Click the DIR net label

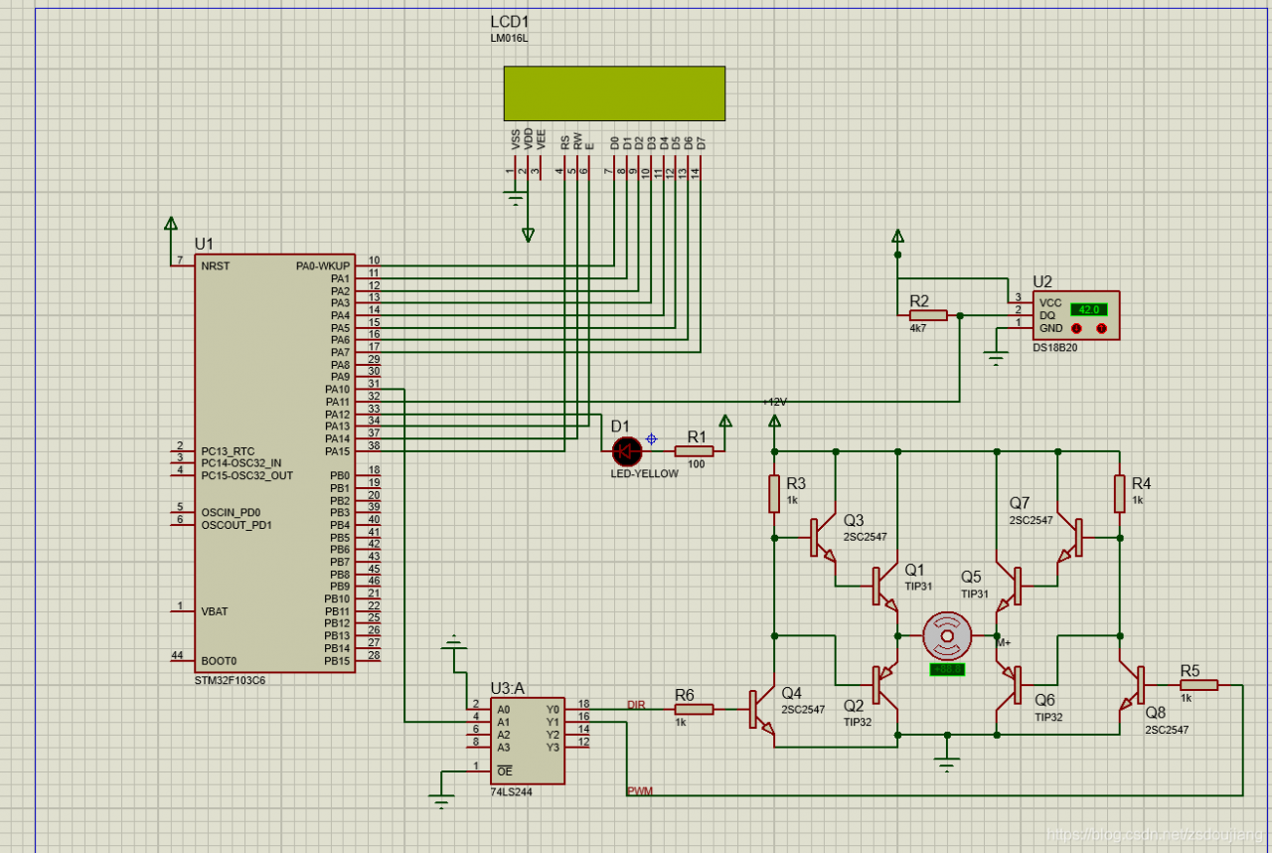tap(636, 705)
